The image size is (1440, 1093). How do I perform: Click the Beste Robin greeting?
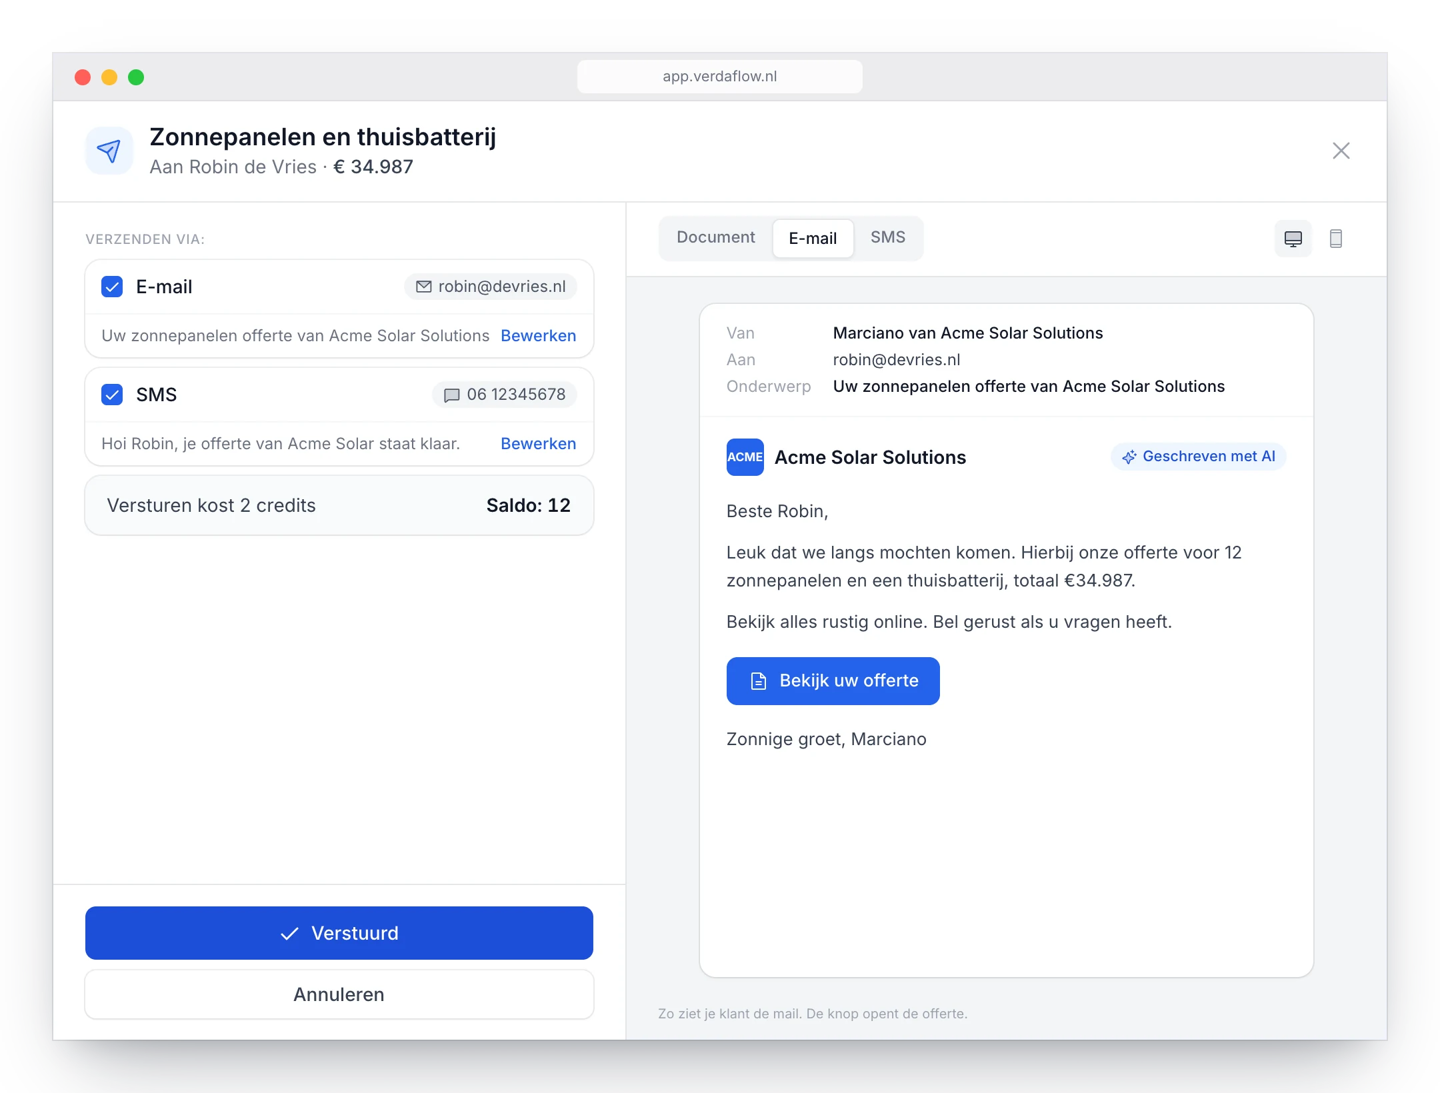(777, 511)
